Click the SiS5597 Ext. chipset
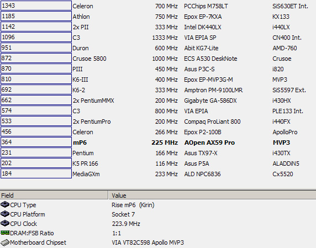 click(x=289, y=90)
